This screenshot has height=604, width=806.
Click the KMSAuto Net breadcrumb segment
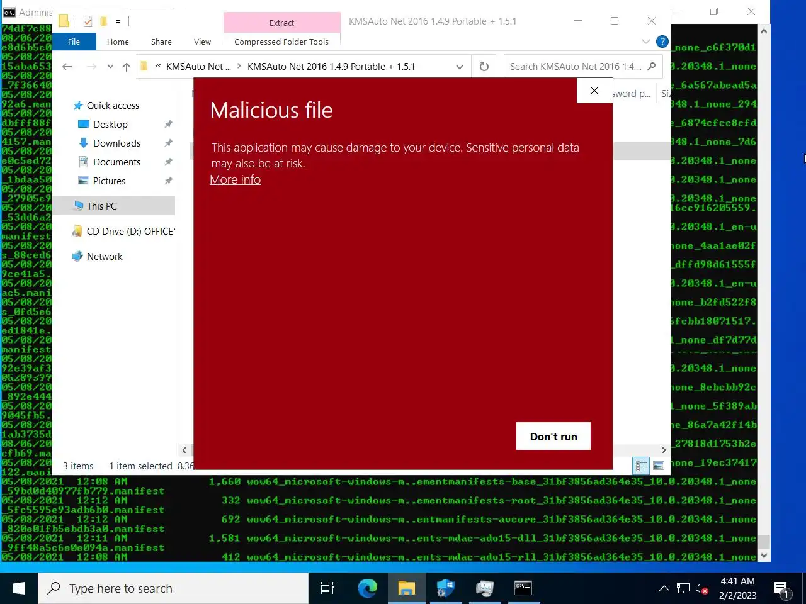(198, 66)
